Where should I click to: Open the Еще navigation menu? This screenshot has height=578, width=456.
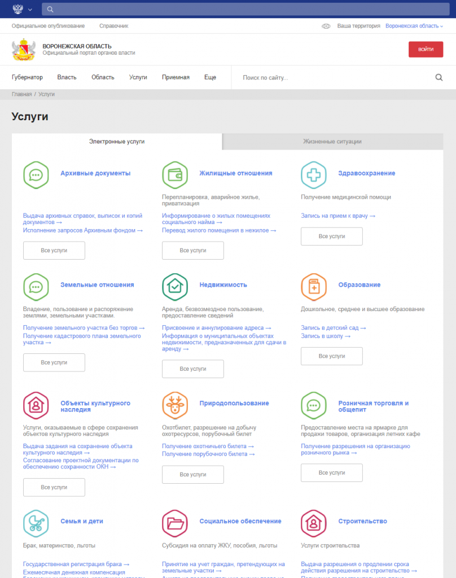(x=210, y=77)
